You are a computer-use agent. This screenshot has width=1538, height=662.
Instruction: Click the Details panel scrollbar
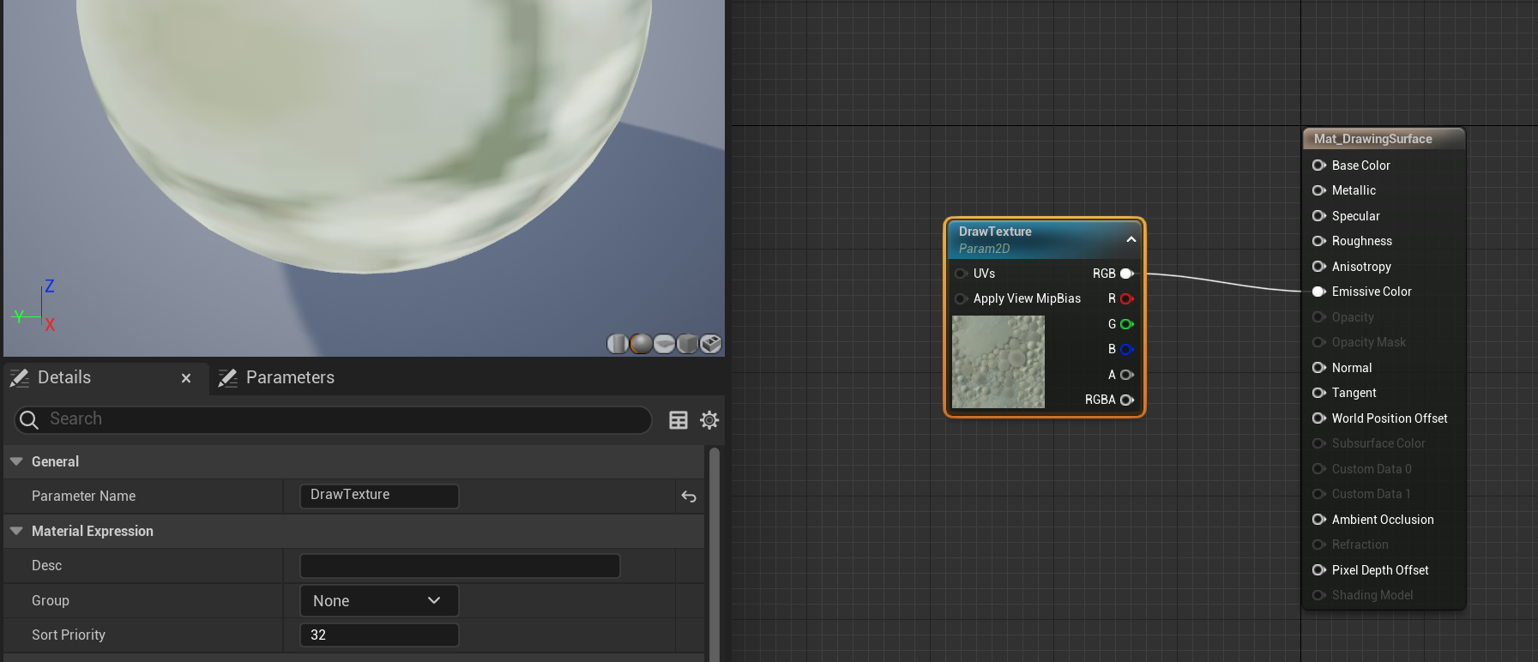coord(715,553)
